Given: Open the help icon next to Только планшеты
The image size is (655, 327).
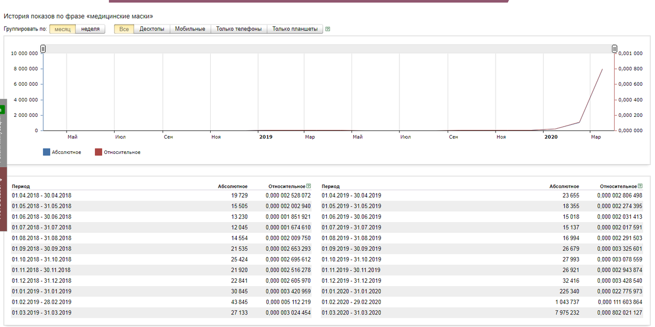Looking at the screenshot, I should [327, 29].
